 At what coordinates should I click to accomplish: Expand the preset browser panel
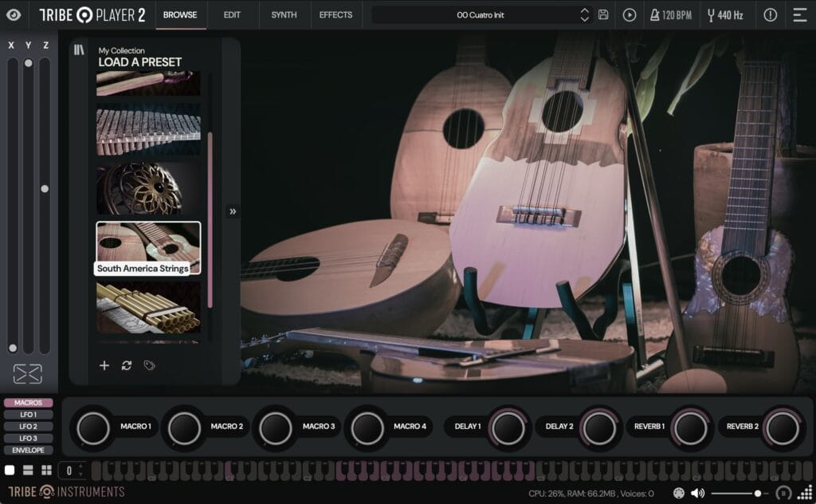coord(233,211)
